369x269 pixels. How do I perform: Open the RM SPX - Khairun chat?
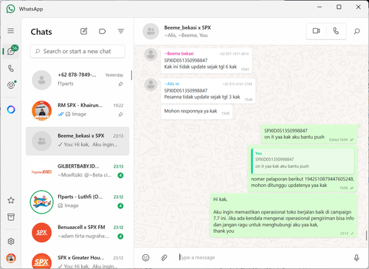pos(77,110)
